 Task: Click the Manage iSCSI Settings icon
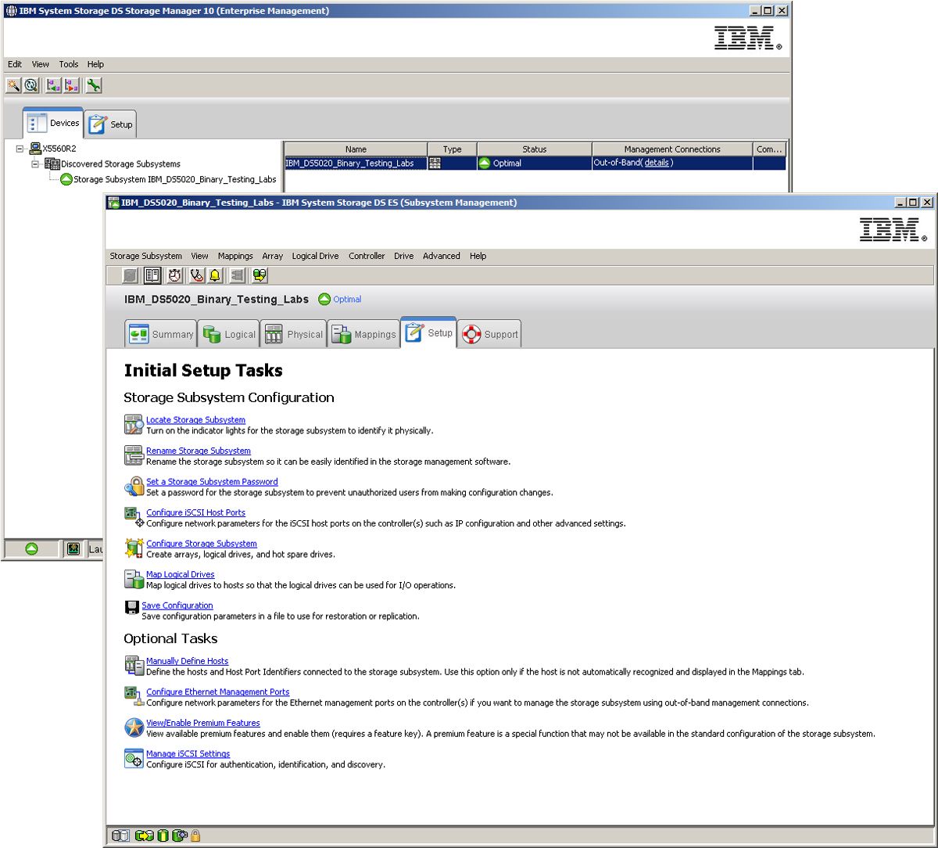click(x=134, y=758)
